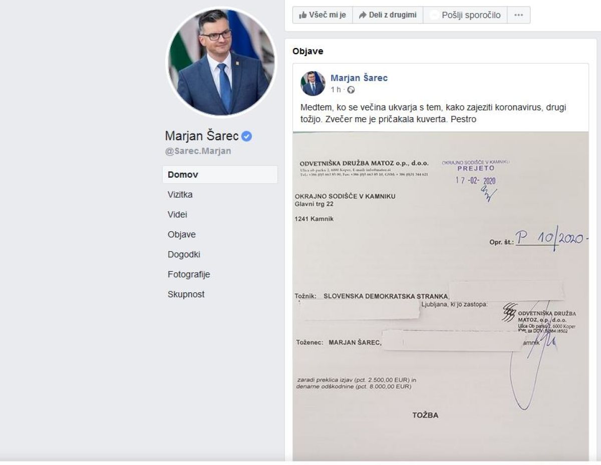Open the Vizitka section
The width and height of the screenshot is (601, 465).
pyautogui.click(x=180, y=195)
